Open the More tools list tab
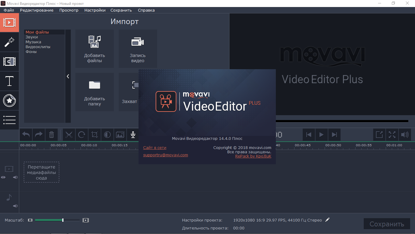 tap(9, 120)
